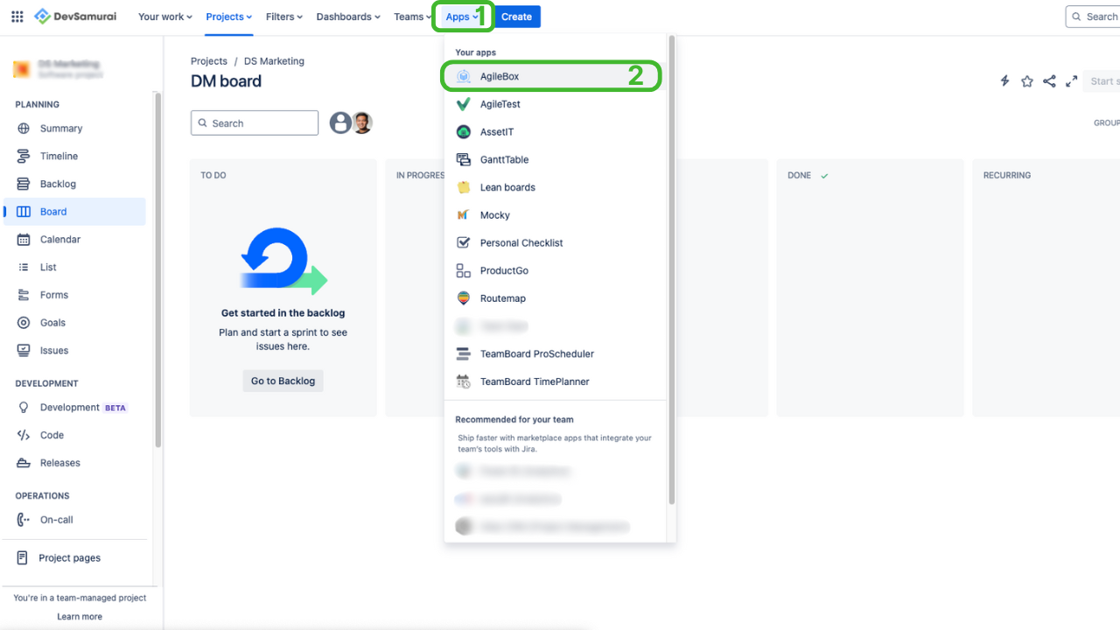Click the board Search field
1120x630 pixels.
(x=255, y=122)
